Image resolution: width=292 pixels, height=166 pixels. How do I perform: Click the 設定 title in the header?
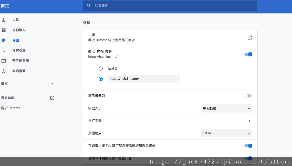coord(5,6)
